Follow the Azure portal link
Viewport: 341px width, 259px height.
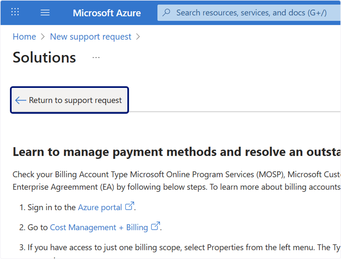coord(100,207)
